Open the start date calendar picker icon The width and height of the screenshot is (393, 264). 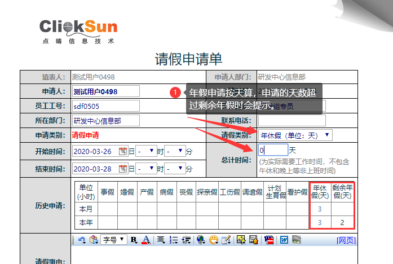123,151
